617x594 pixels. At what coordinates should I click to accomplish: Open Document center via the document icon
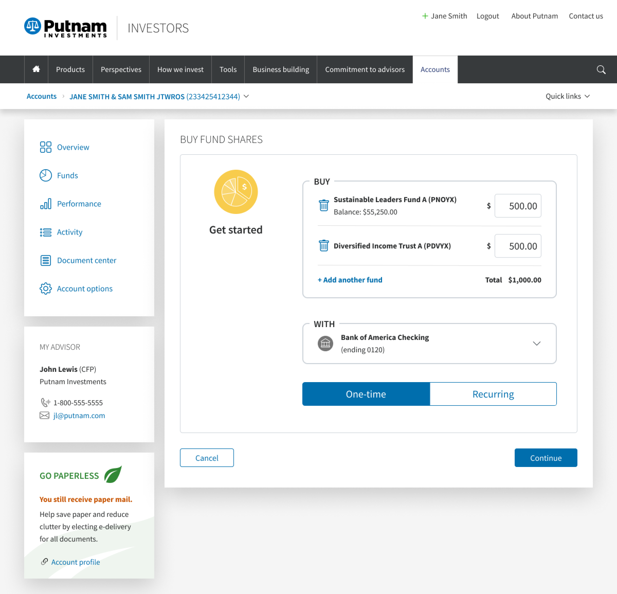[x=46, y=260]
